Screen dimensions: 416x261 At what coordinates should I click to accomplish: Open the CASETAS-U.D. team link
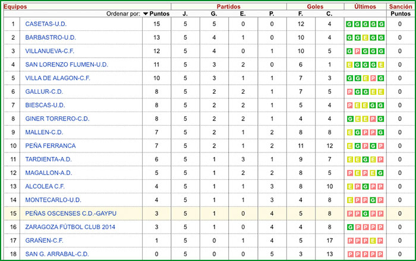46,24
